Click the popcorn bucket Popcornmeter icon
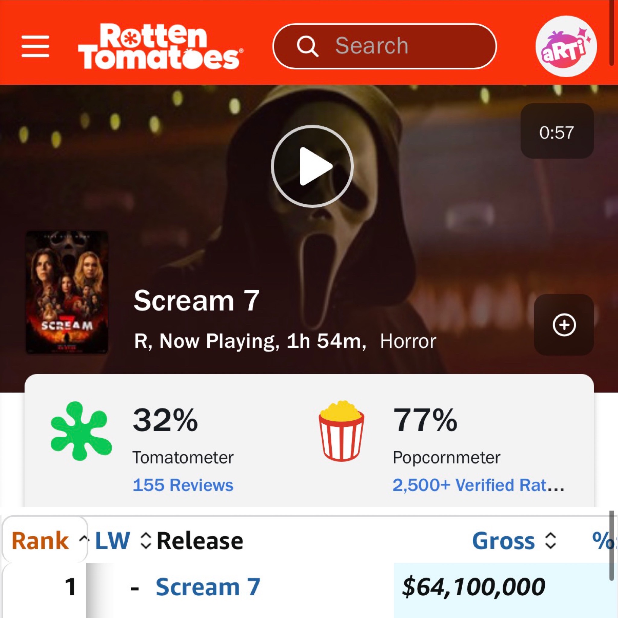 point(341,431)
